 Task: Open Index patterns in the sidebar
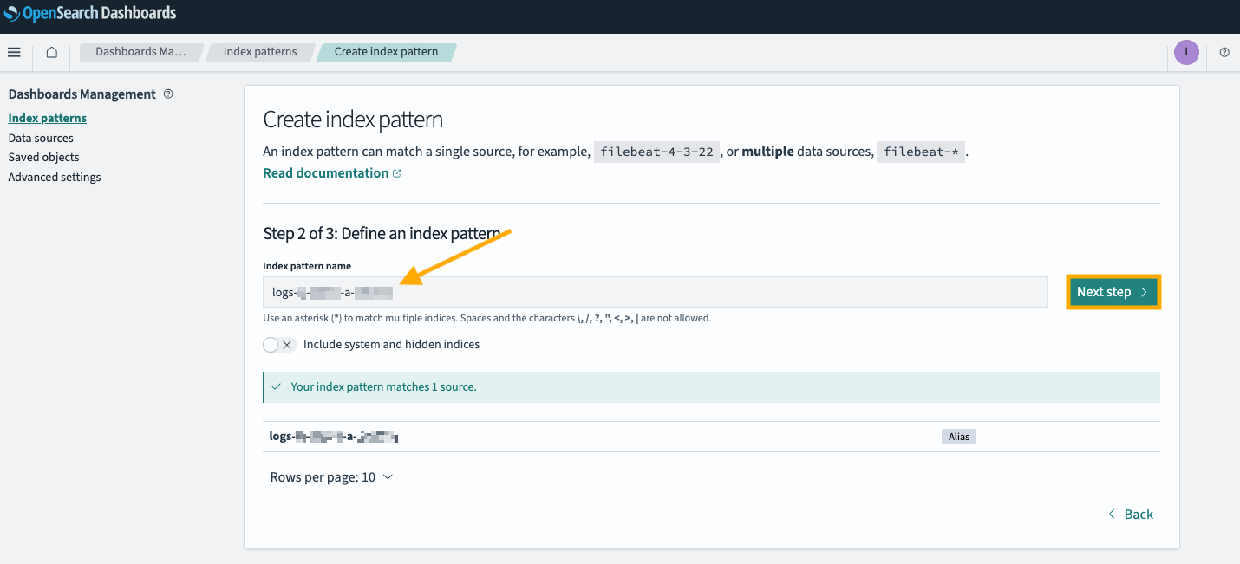pyautogui.click(x=48, y=118)
